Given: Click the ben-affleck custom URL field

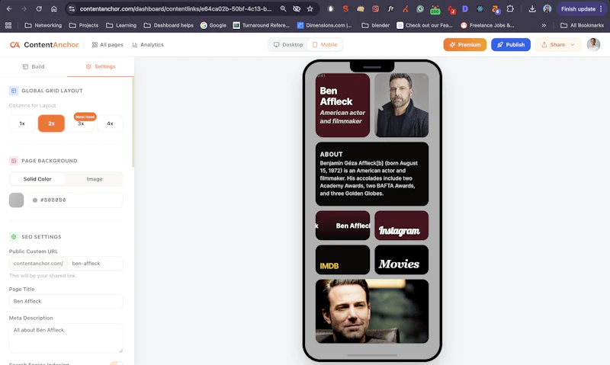Looking at the screenshot, I should [95, 263].
